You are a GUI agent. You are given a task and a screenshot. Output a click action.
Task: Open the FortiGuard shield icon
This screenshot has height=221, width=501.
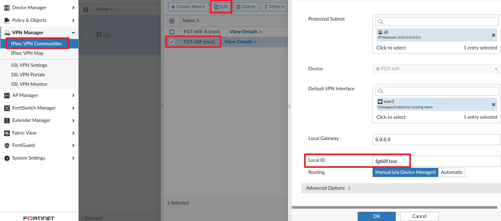(7, 145)
